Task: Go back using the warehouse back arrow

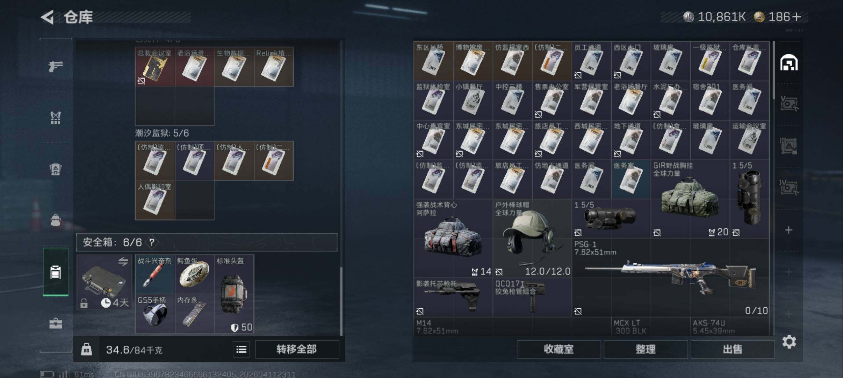Action: click(x=48, y=17)
